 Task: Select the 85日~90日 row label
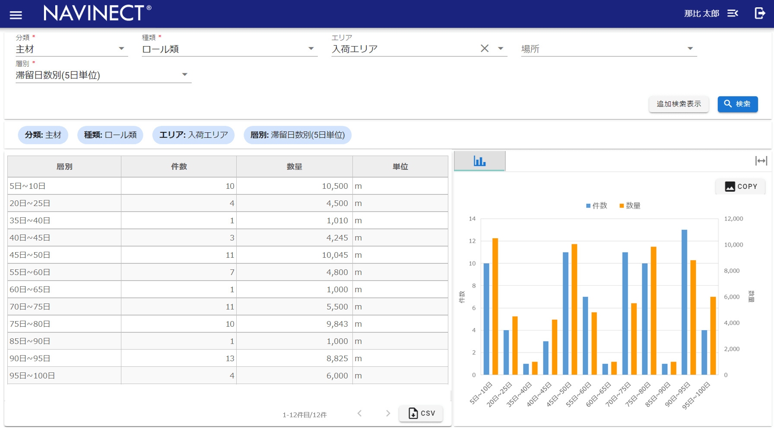[30, 341]
